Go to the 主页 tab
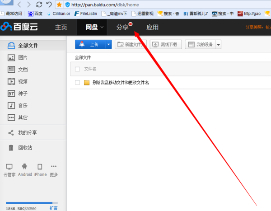This screenshot has height=211, width=271. click(61, 27)
